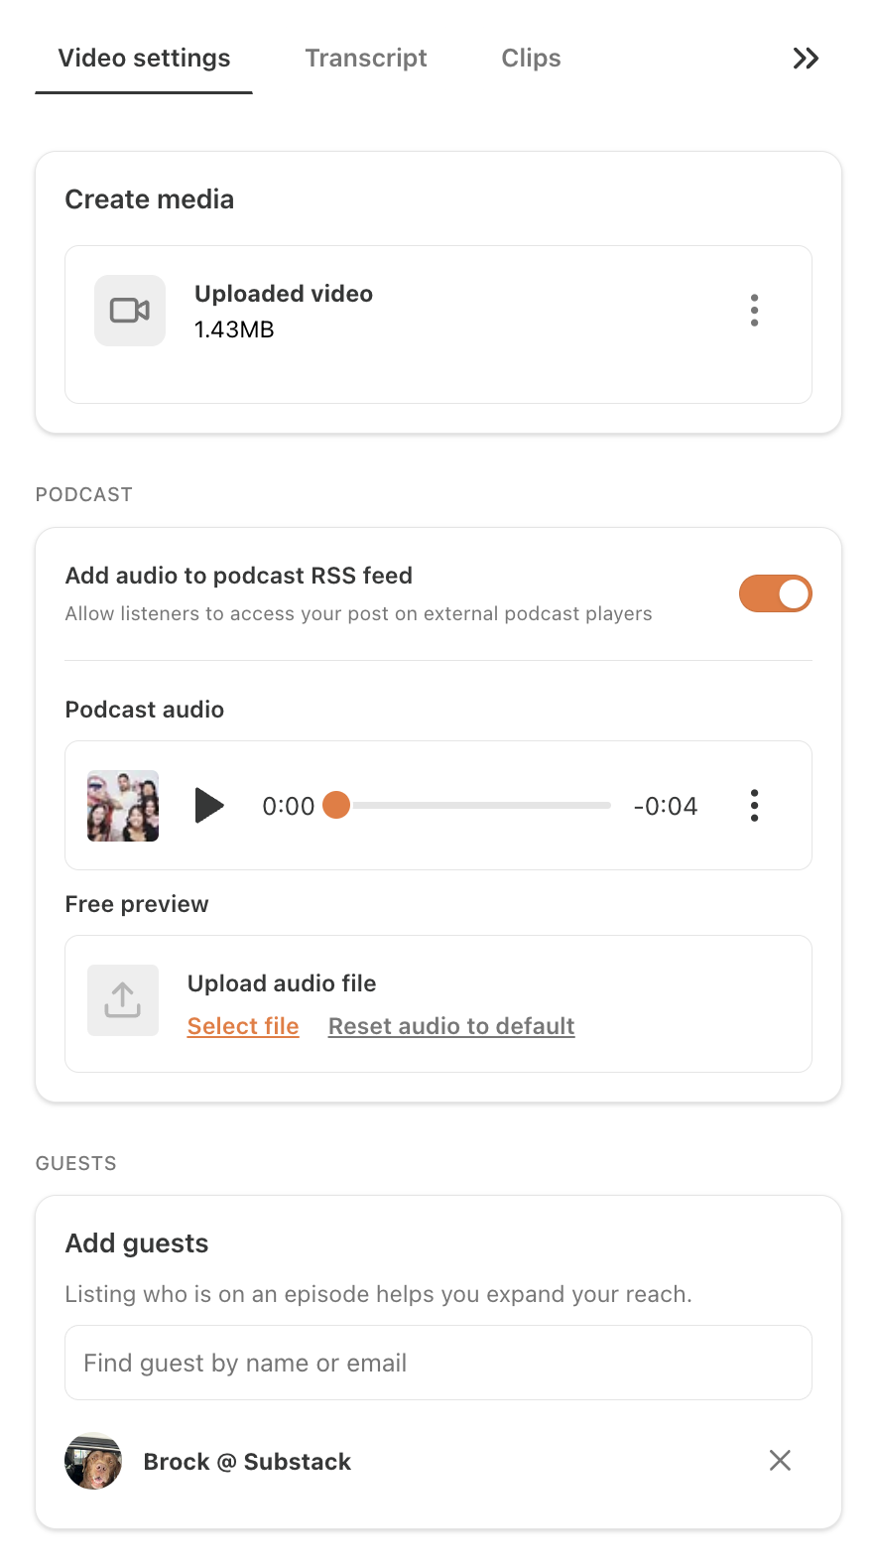
Task: Click the upload arrow icon for audio file
Action: (x=123, y=1000)
